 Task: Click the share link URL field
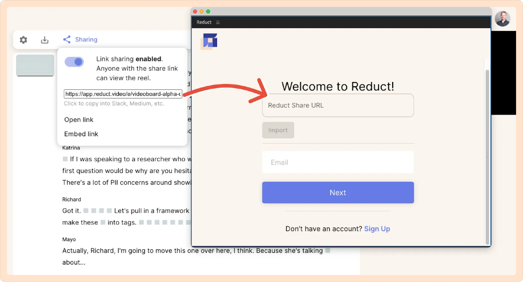pos(123,94)
